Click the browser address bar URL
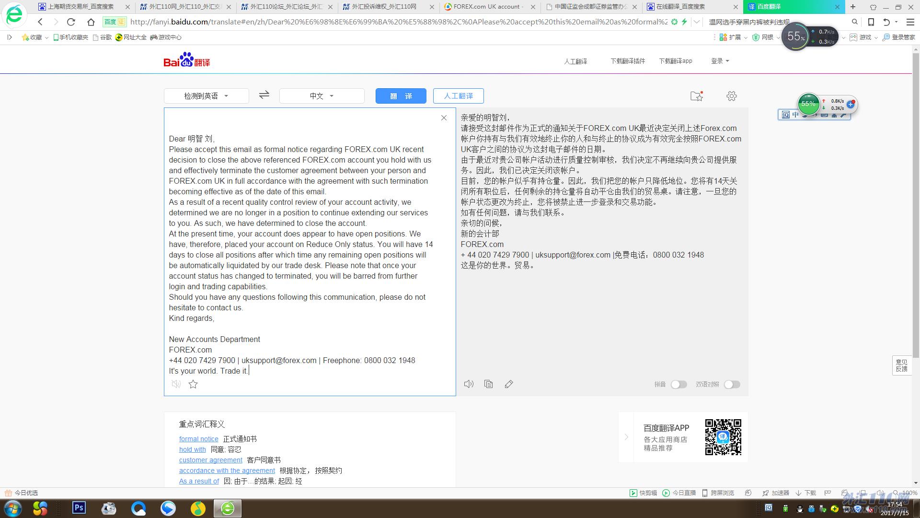 pyautogui.click(x=399, y=22)
